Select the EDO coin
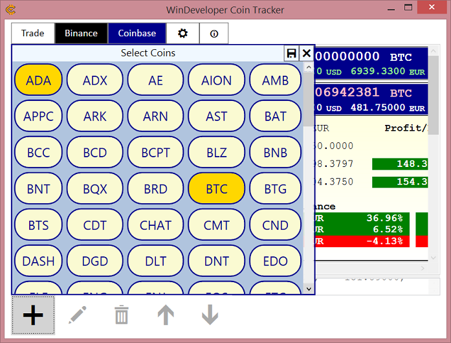Viewport: 451px width, 343px height. point(275,261)
